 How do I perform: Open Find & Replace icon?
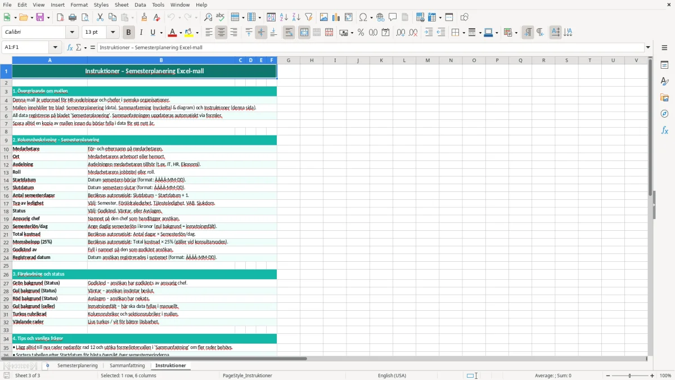tap(208, 17)
